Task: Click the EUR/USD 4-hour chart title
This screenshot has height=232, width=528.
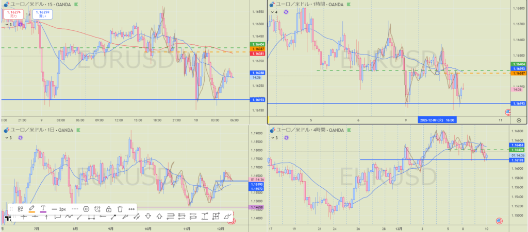Action: point(304,131)
